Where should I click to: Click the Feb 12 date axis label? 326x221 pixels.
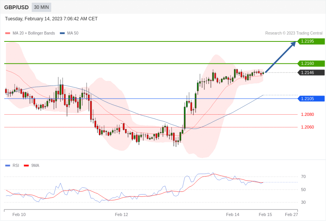point(122,214)
